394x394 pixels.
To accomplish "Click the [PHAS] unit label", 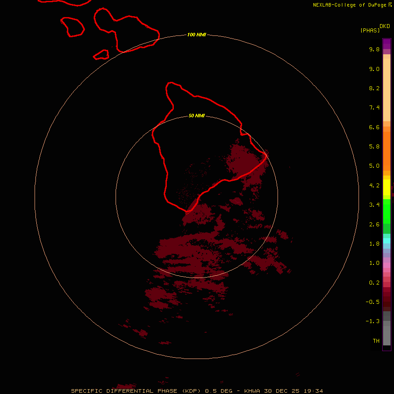I will 370,30.
